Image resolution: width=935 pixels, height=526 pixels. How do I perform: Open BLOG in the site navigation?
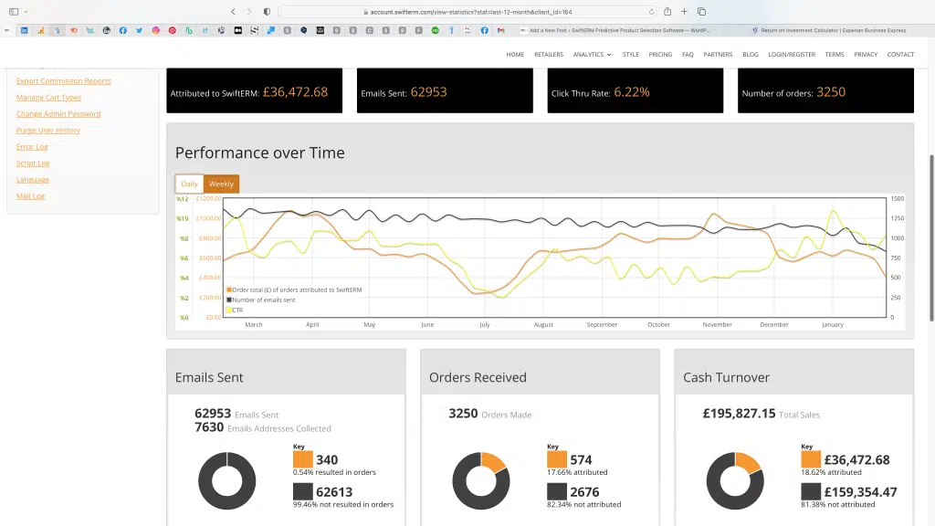pos(751,54)
